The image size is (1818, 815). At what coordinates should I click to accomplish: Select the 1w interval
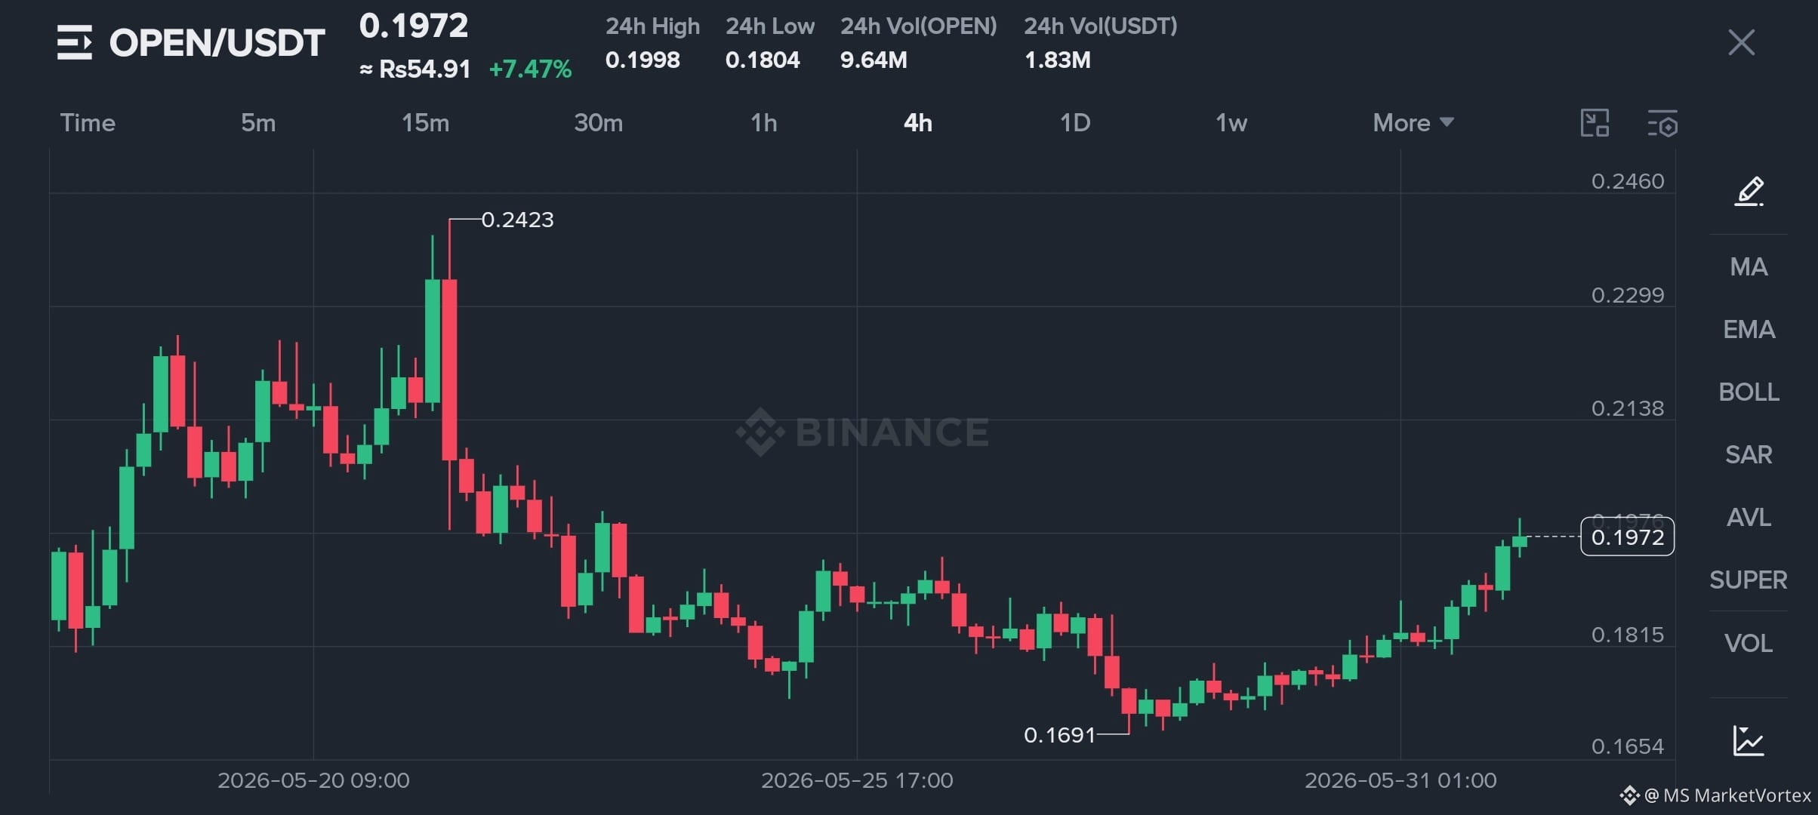tap(1231, 122)
